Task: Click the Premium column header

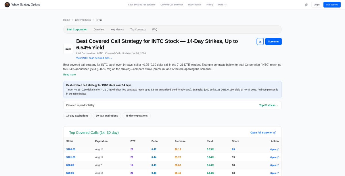Action: [x=180, y=141]
